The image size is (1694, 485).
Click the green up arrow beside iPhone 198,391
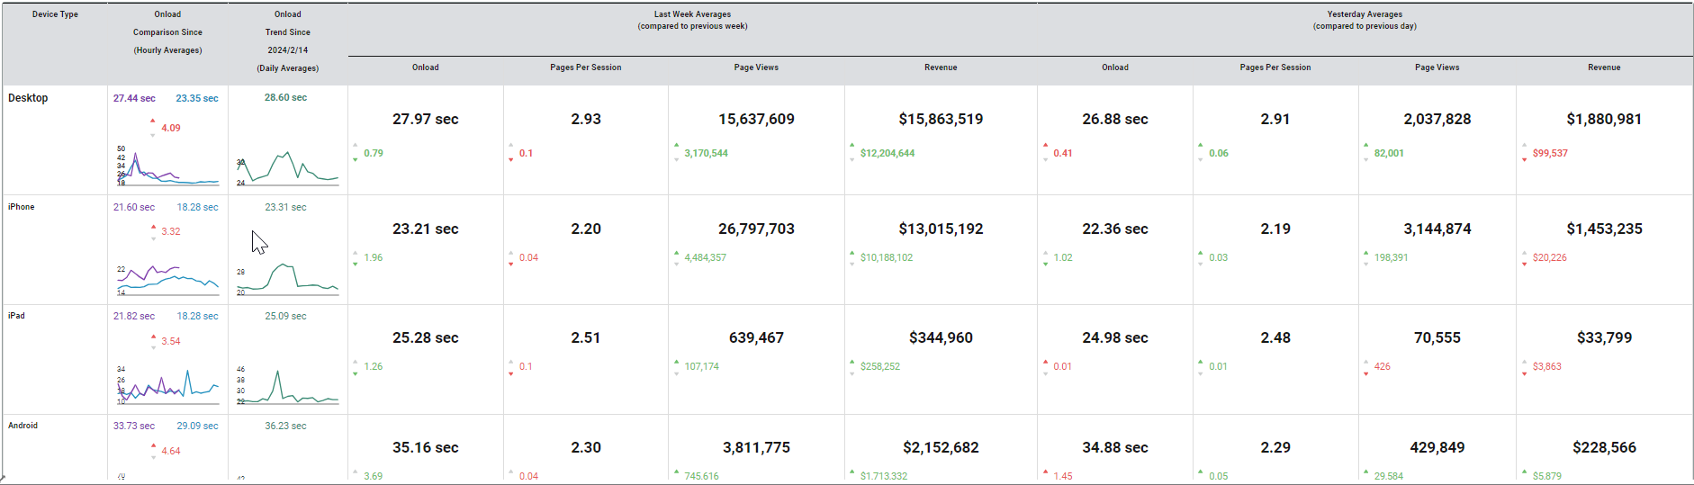pos(1366,253)
